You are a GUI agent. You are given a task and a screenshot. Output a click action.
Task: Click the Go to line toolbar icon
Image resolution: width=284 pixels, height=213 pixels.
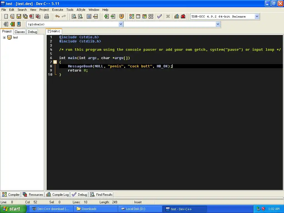[x=95, y=16]
